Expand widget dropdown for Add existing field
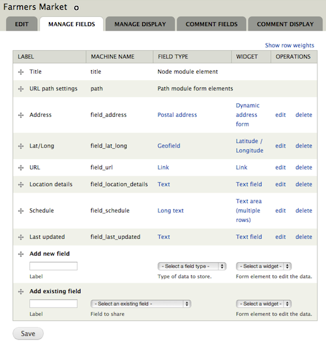The image size is (326, 344). (x=263, y=304)
